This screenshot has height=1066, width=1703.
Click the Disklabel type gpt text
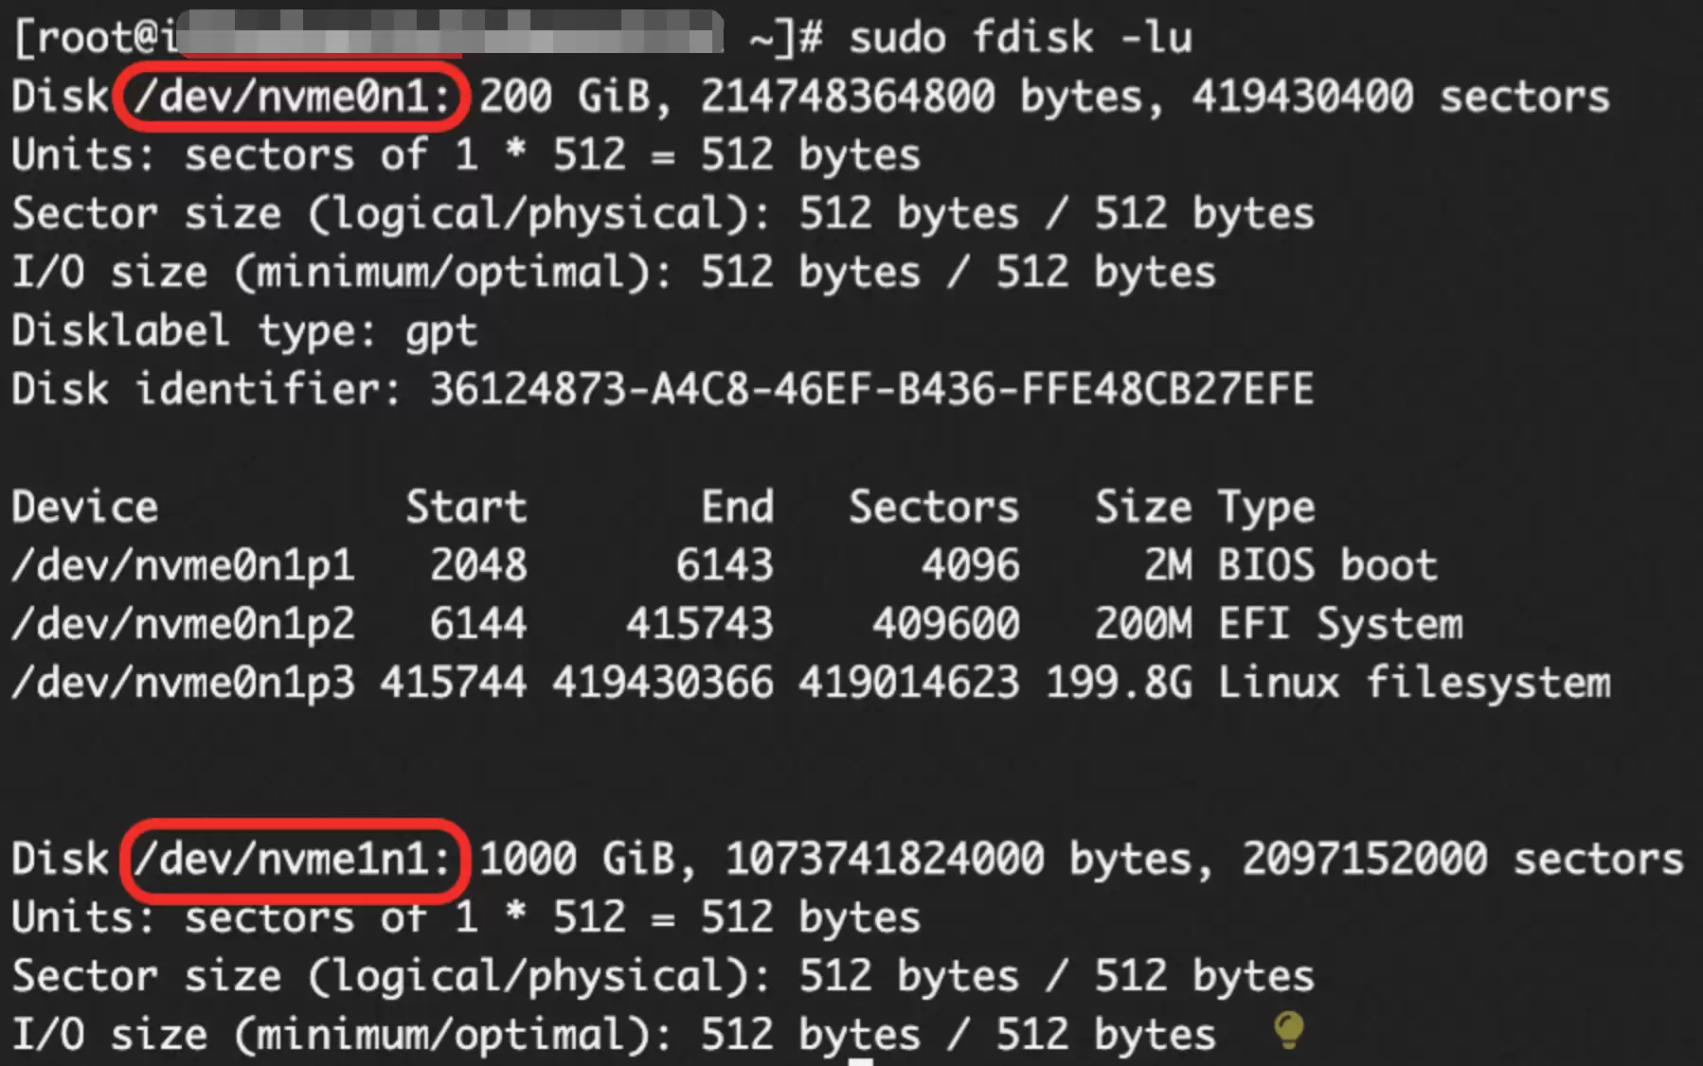tap(244, 331)
